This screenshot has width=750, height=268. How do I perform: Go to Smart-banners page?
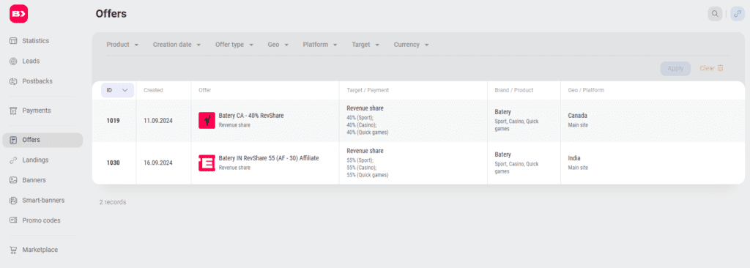(x=42, y=201)
